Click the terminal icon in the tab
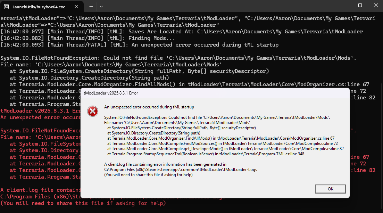The height and width of the screenshot is (213, 383). (7, 7)
